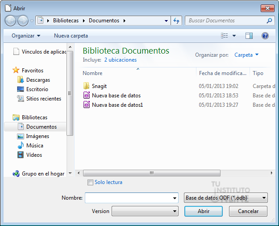Click Nueva carpeta in the toolbar

coord(71,36)
